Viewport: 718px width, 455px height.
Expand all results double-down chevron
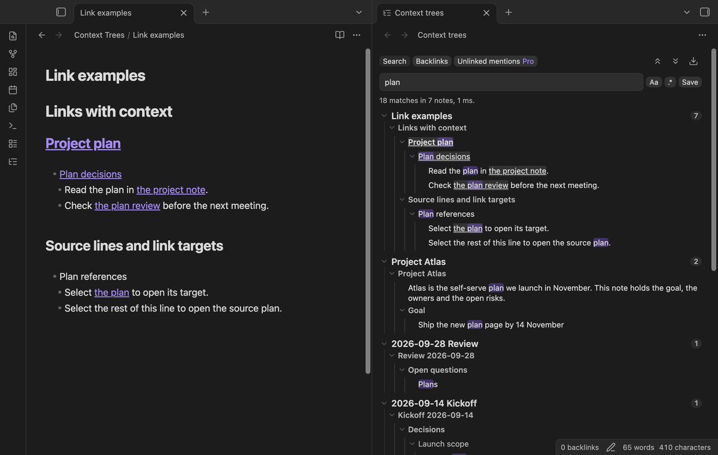[x=675, y=61]
